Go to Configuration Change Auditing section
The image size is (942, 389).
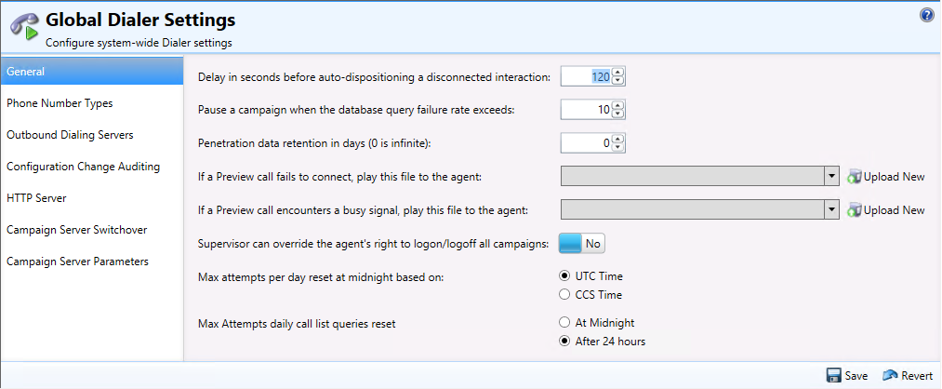tap(83, 167)
